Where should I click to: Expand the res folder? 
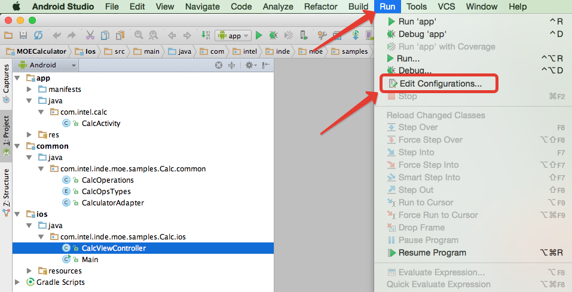coord(29,134)
